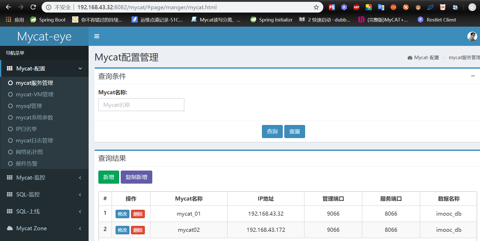This screenshot has width=480, height=241.
Task: Click 删除 for mycat_01 row
Action: tap(138, 214)
